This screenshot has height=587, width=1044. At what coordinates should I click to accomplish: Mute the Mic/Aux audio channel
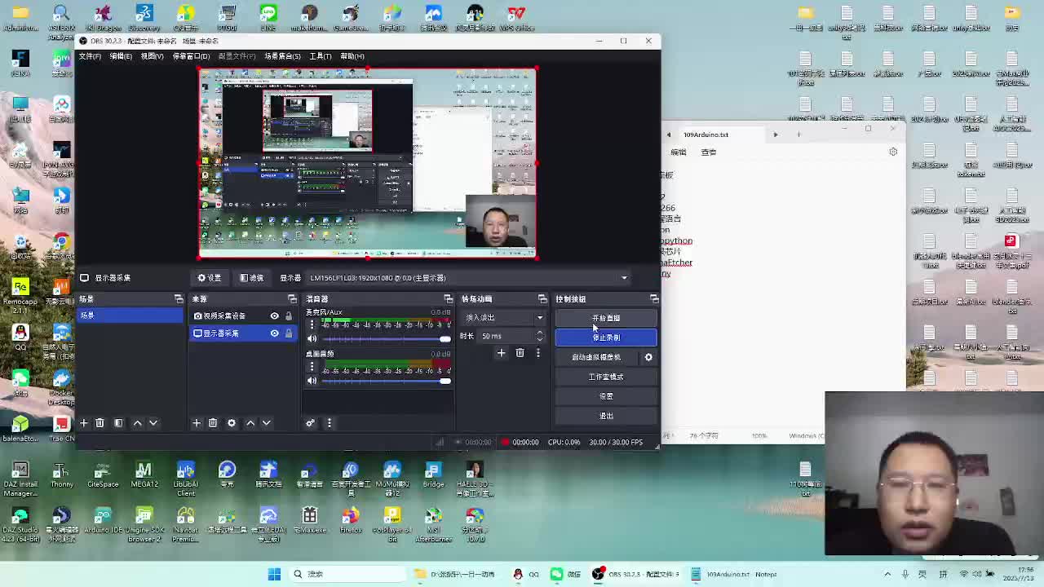312,338
